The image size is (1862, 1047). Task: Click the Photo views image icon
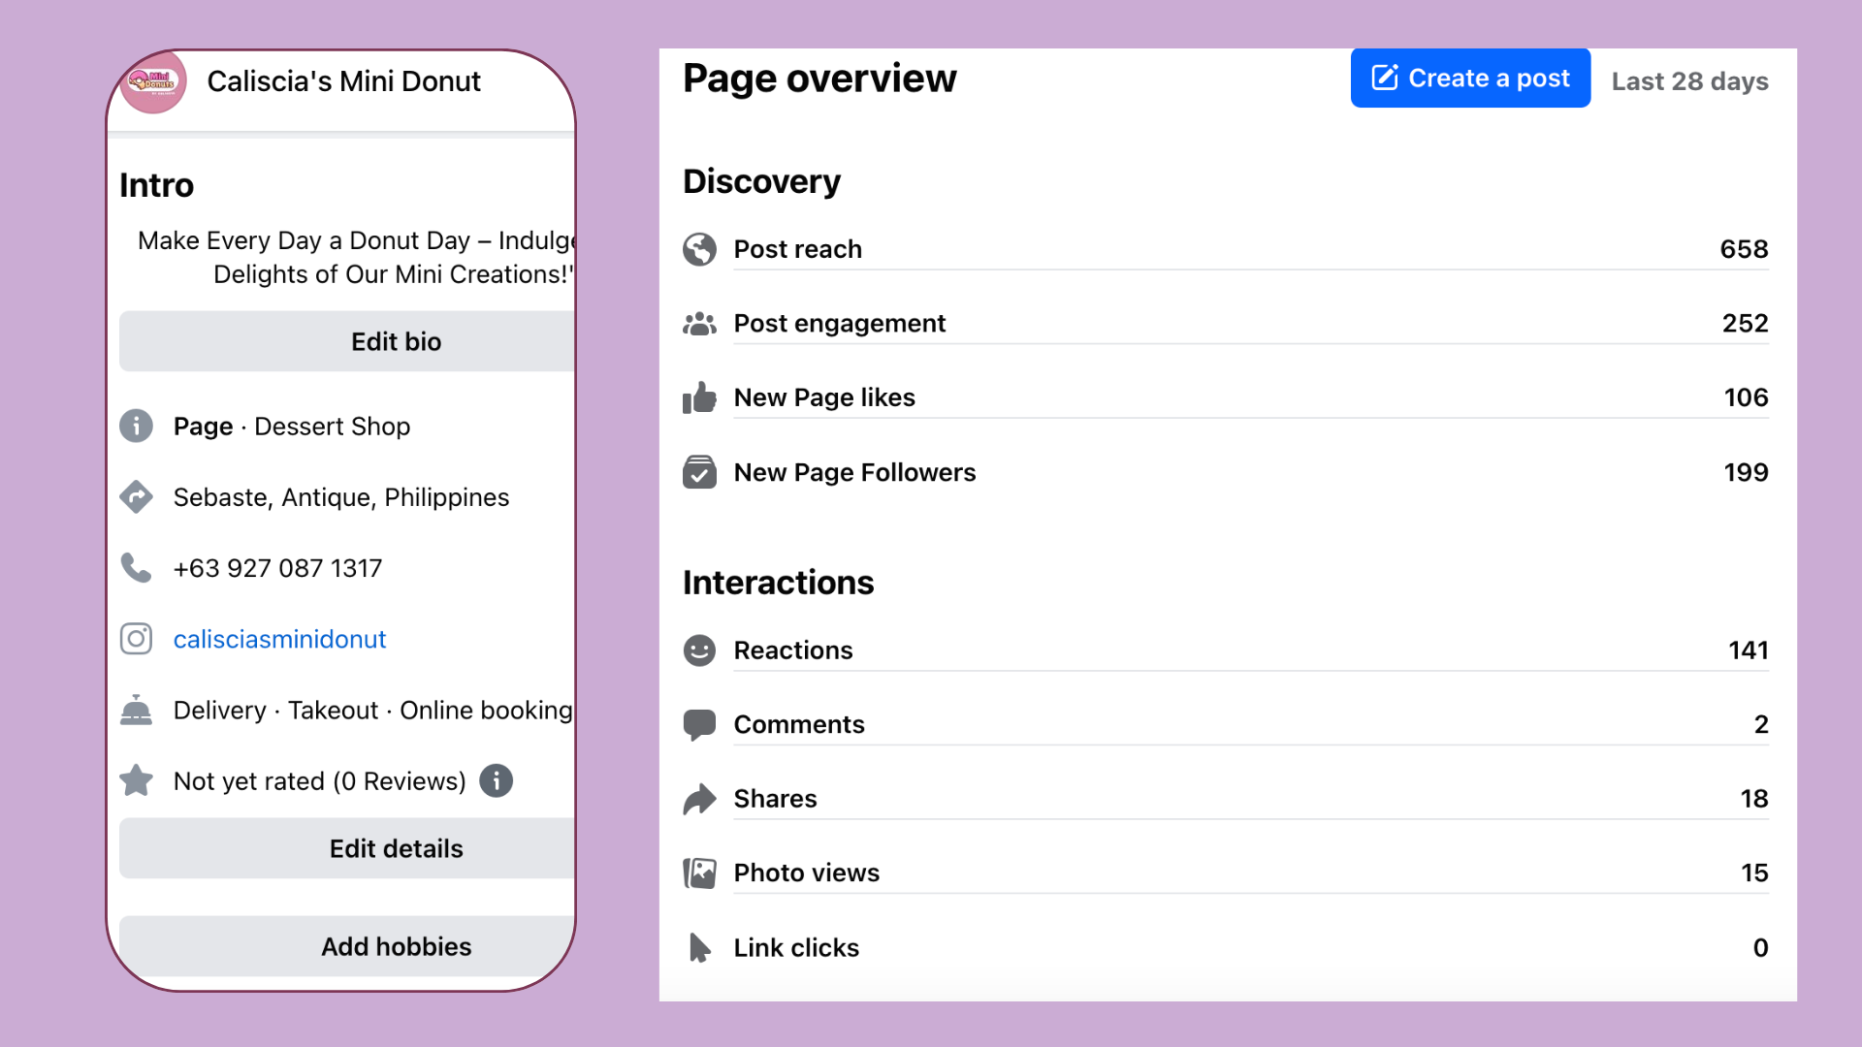tap(699, 873)
